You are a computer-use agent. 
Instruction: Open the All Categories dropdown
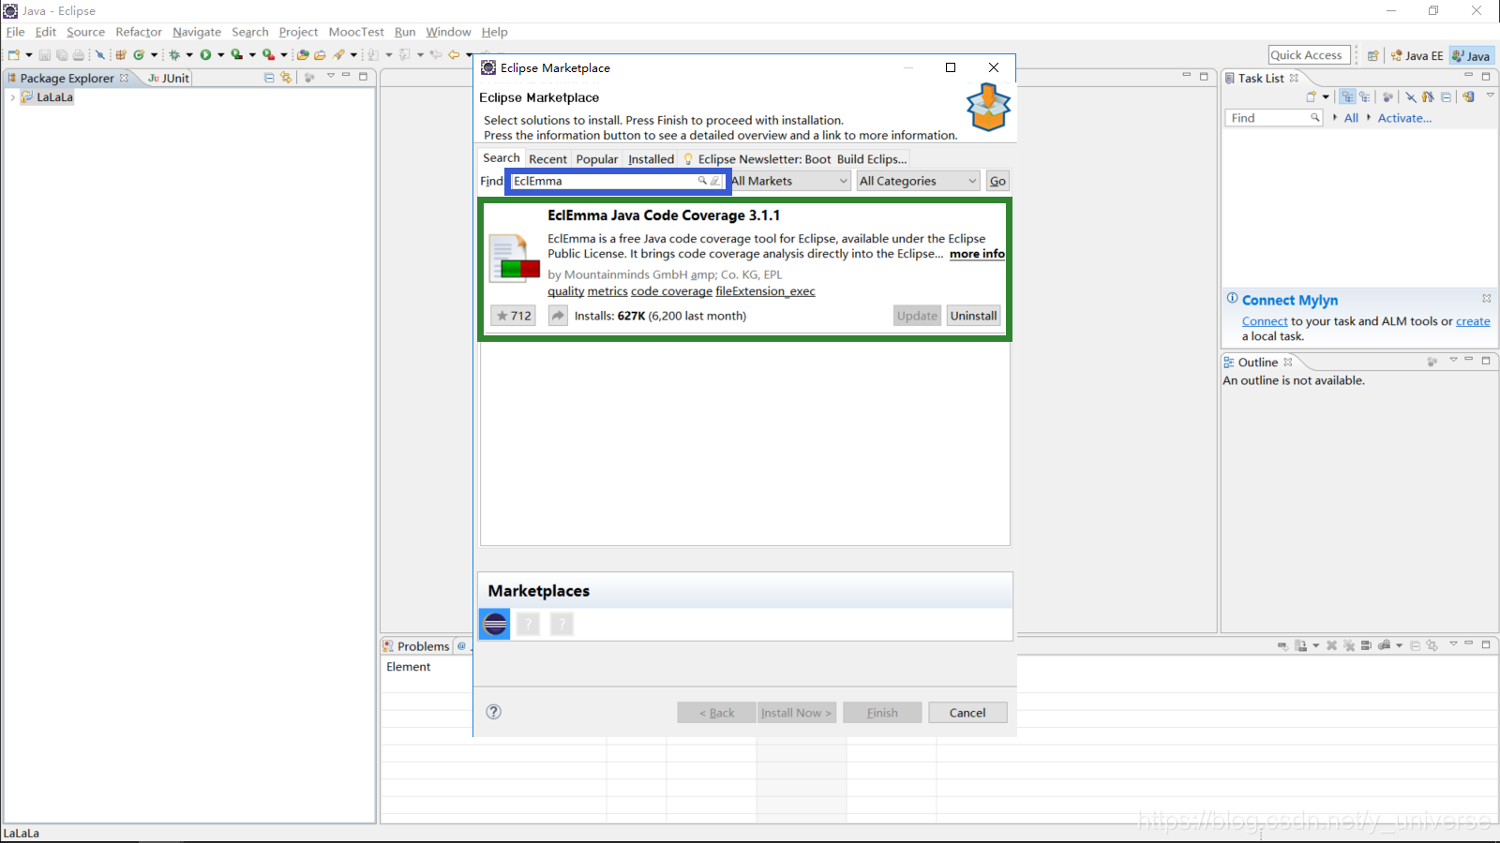pos(918,181)
